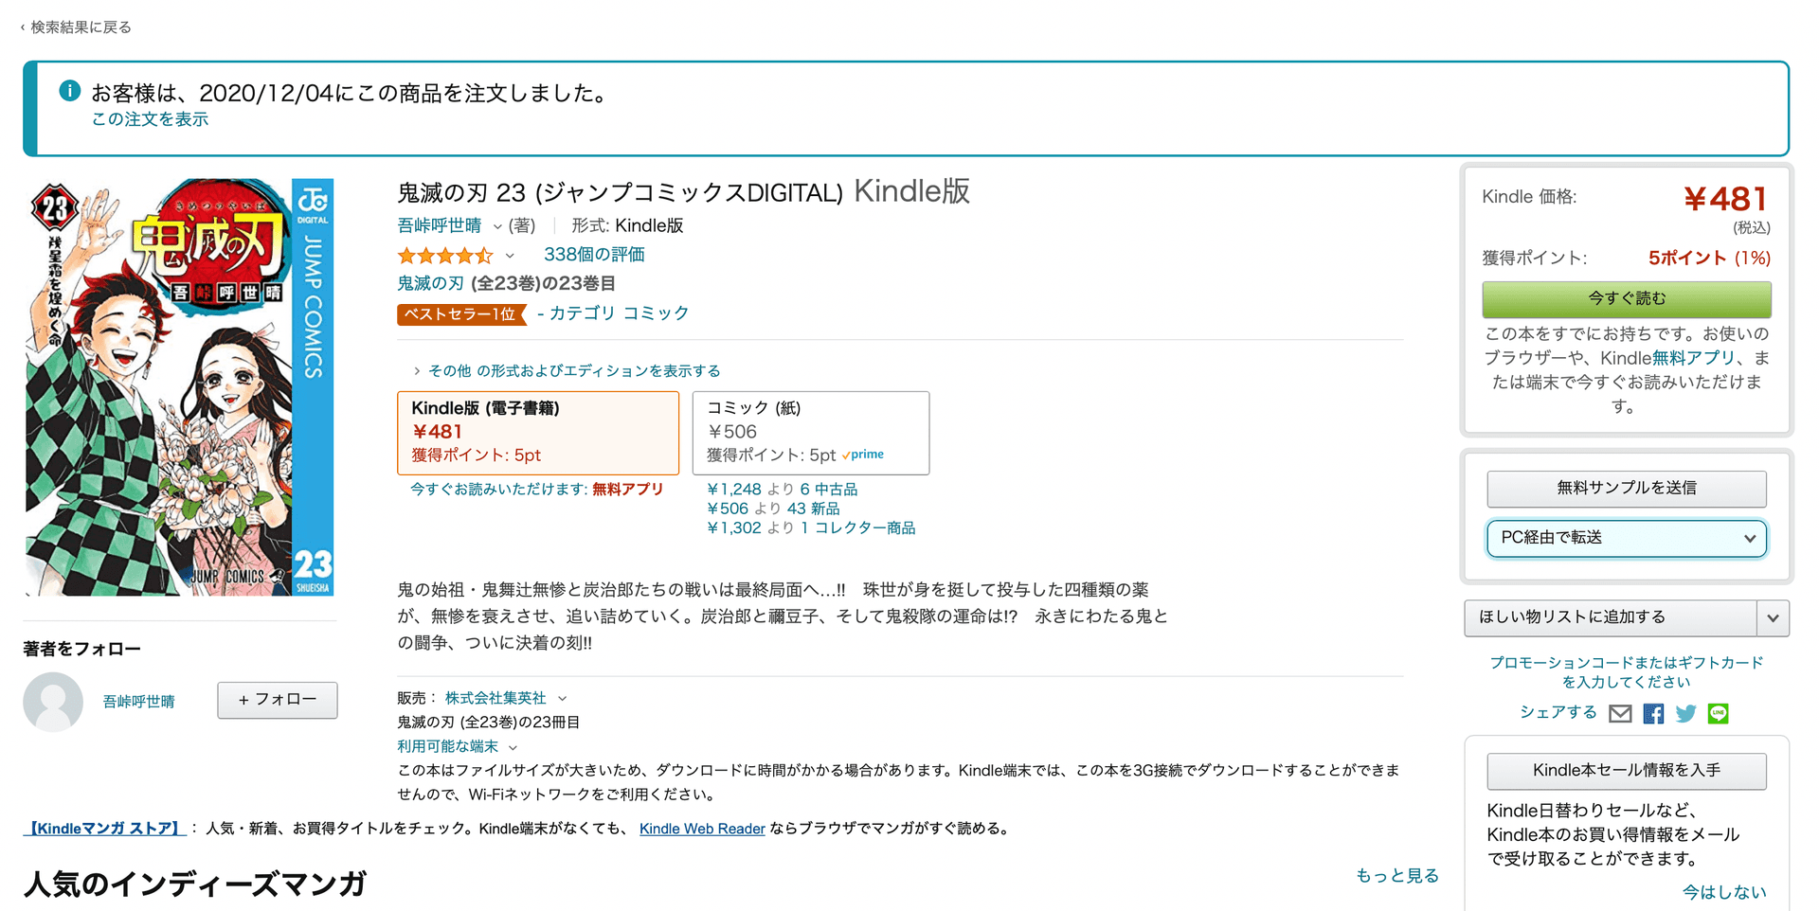
Task: View 1 コレクター商品 offer
Action: point(858,528)
